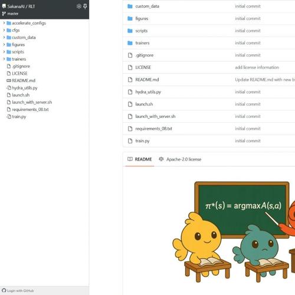Open train.py from the sidebar tree
Image resolution: width=295 pixels, height=295 pixels.
[x=19, y=117]
